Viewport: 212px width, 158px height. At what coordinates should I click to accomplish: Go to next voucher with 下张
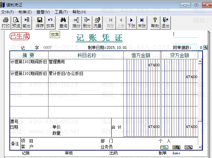click(x=131, y=23)
